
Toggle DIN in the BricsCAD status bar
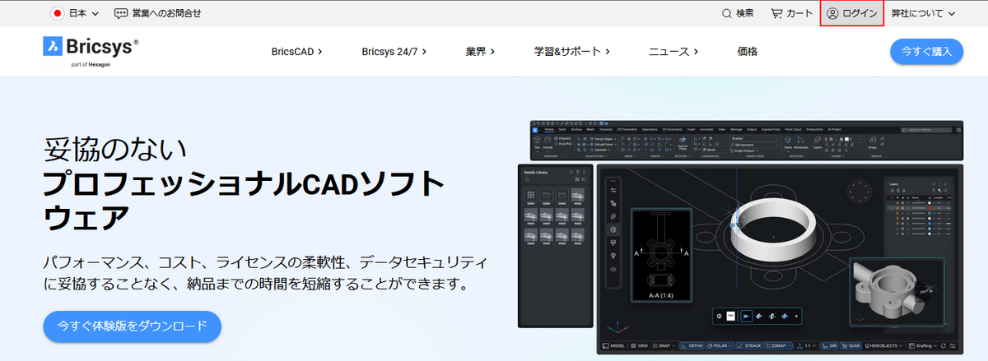[x=830, y=345]
